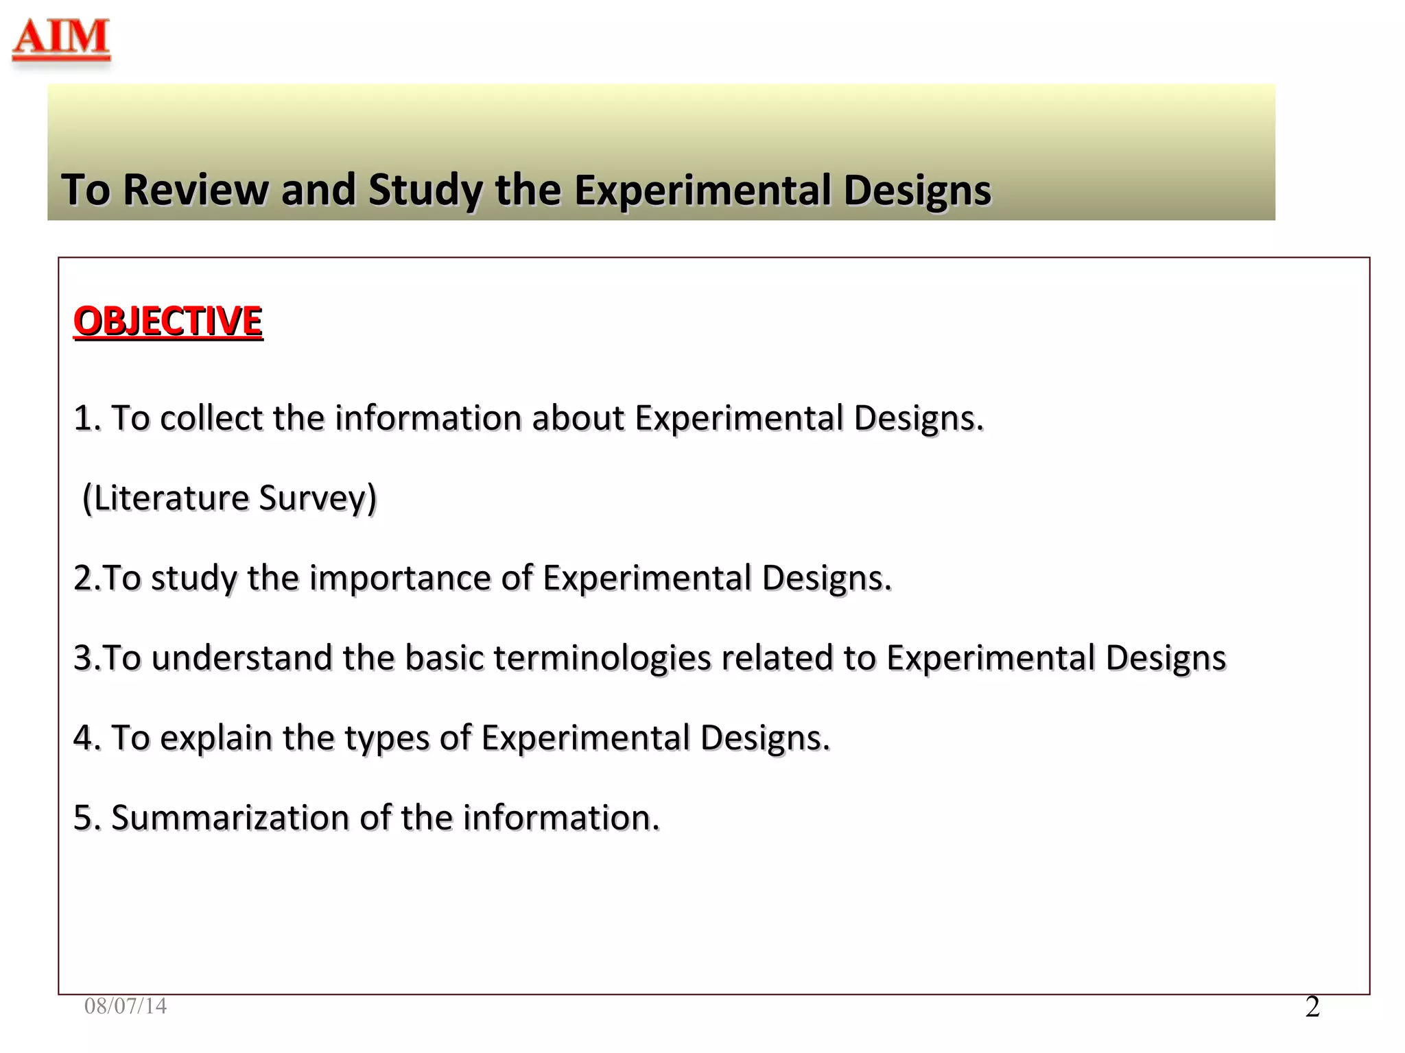Click the word 'Review' in the title
Screen dimensions: 1405x1053
tap(196, 190)
